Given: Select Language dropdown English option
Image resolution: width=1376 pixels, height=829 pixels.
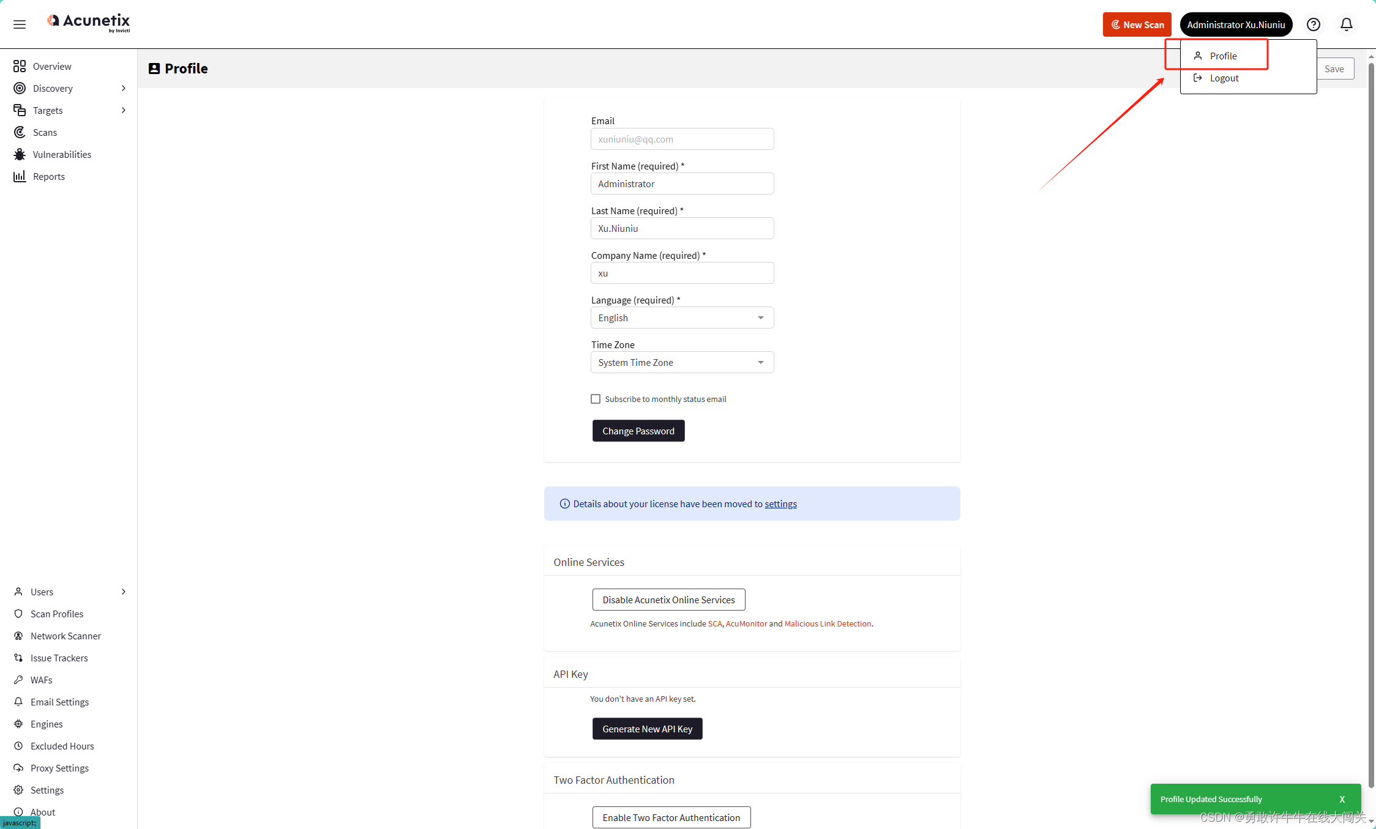Looking at the screenshot, I should (681, 318).
